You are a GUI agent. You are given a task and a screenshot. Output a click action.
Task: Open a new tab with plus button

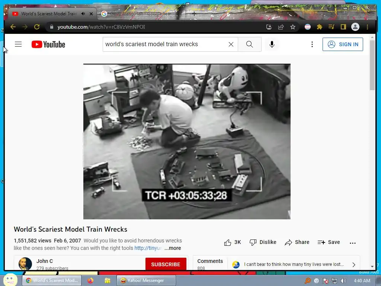point(194,14)
